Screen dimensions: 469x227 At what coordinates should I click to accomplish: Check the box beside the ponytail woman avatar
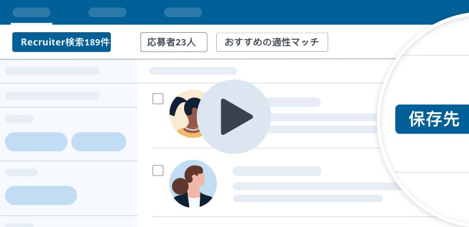(158, 99)
